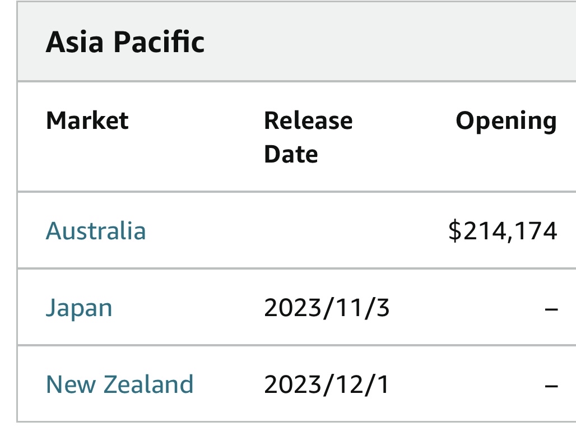
Task: Select the Opening column header
Action: (506, 121)
